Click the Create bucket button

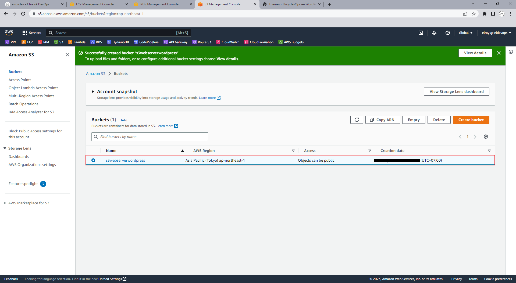pos(471,120)
